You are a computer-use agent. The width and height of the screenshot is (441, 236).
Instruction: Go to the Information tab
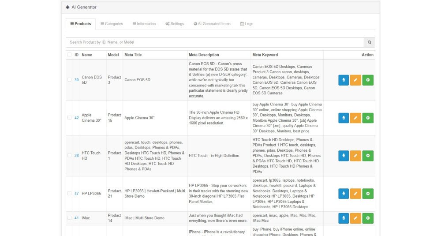[144, 24]
